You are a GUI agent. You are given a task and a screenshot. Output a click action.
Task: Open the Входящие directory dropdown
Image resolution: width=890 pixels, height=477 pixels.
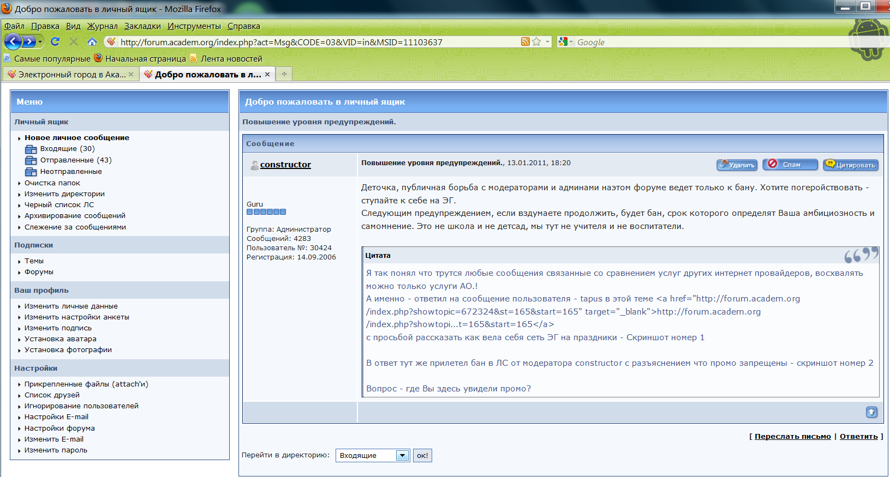click(402, 456)
